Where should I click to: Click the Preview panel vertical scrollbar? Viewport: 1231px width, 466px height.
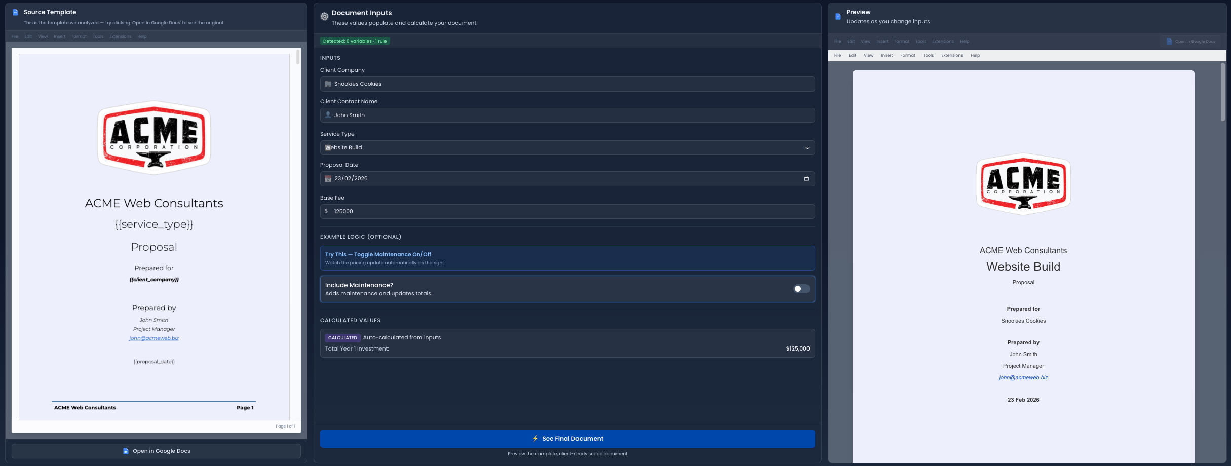tap(1222, 92)
